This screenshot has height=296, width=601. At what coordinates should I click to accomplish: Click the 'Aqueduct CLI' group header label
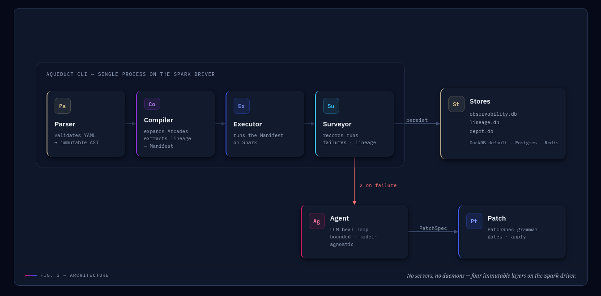point(131,75)
